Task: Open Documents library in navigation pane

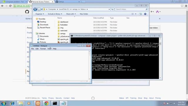Action: (44, 36)
